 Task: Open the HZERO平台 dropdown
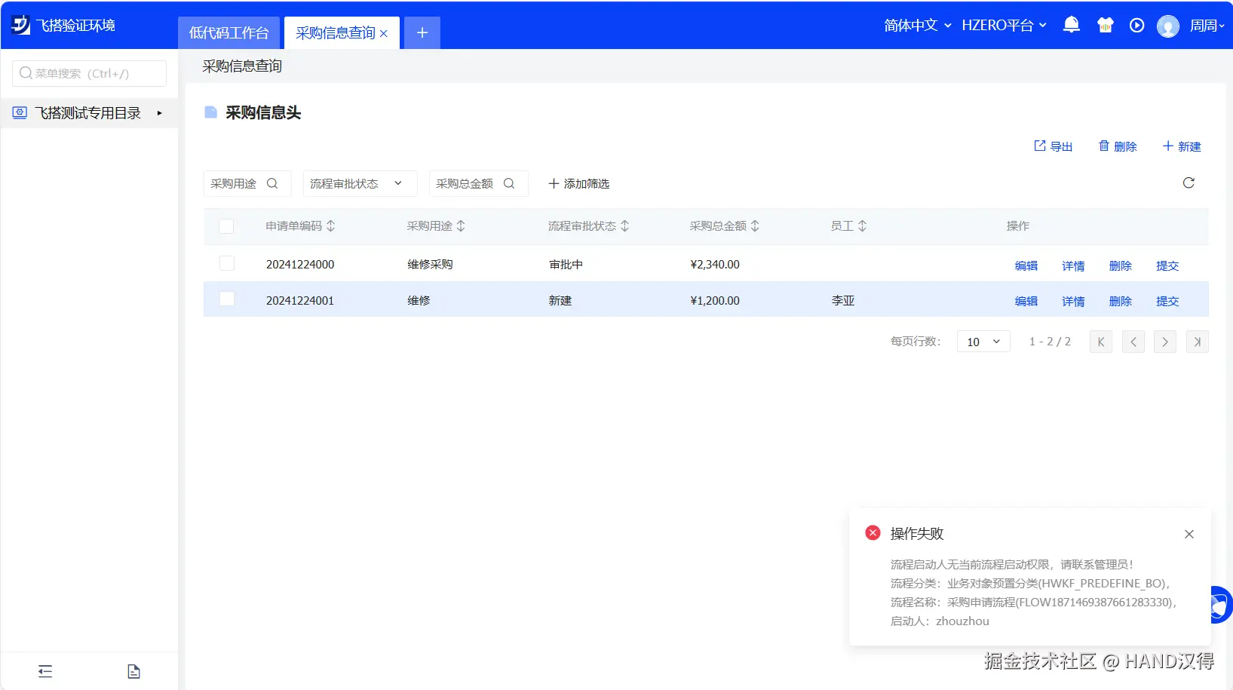(x=1004, y=26)
